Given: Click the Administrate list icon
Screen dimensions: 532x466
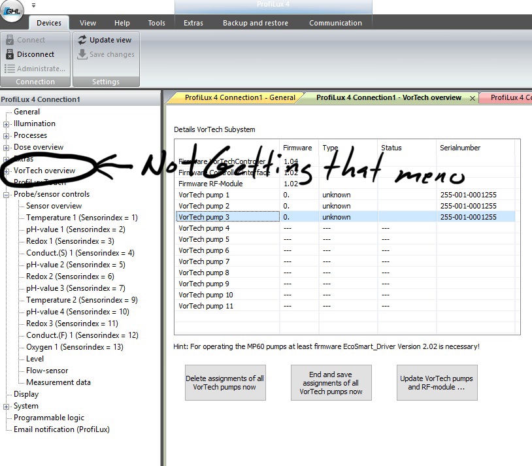Looking at the screenshot, I should click(10, 69).
